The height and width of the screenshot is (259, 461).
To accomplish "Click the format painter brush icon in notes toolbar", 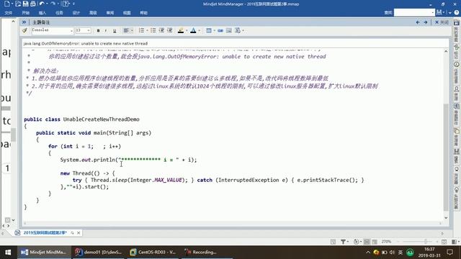I will 25,30.
